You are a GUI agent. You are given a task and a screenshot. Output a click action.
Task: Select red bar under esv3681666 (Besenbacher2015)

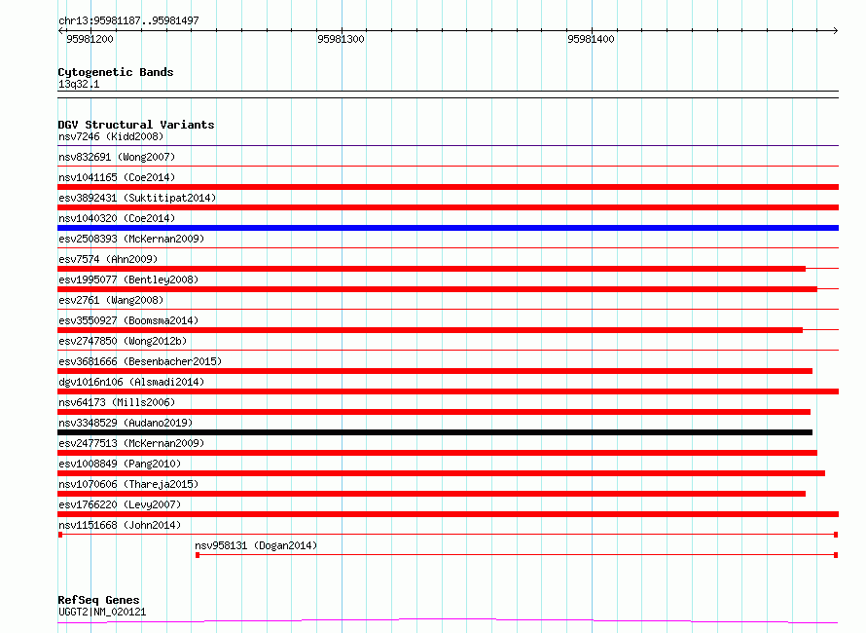click(x=435, y=371)
